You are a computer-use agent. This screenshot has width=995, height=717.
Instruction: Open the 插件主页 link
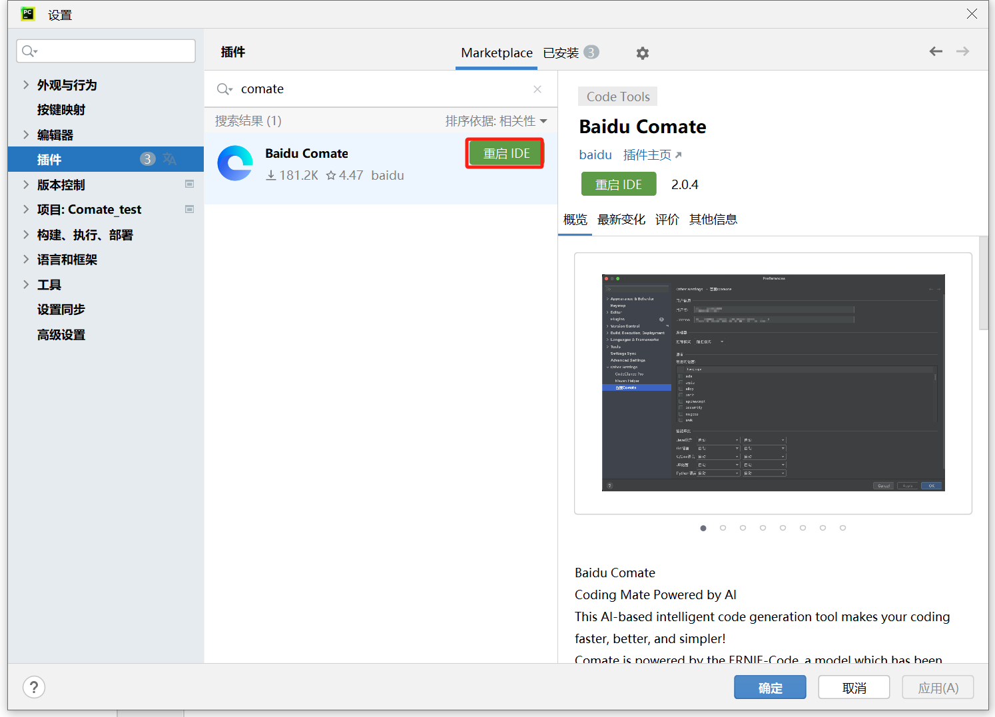pyautogui.click(x=647, y=155)
